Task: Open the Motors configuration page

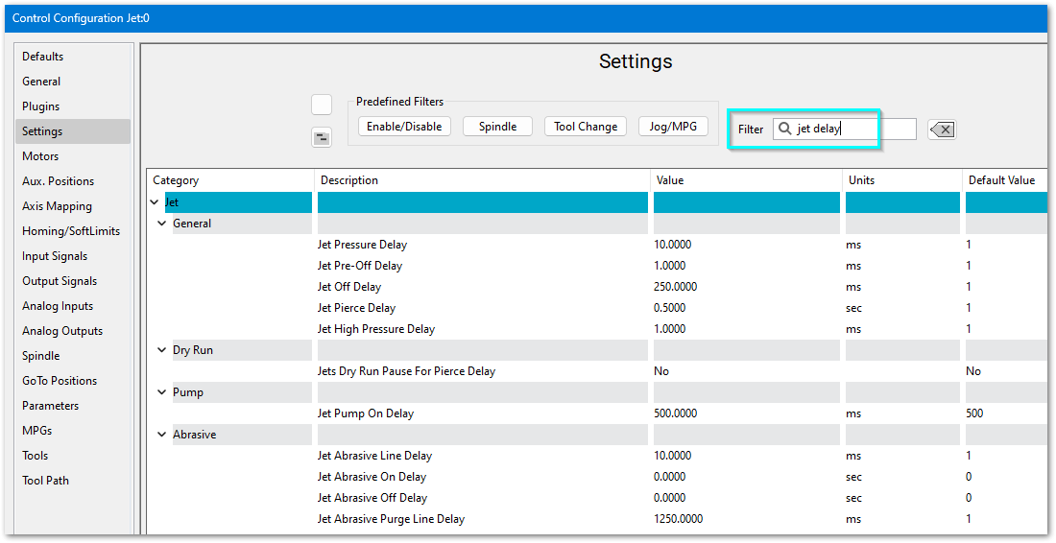Action: point(40,156)
